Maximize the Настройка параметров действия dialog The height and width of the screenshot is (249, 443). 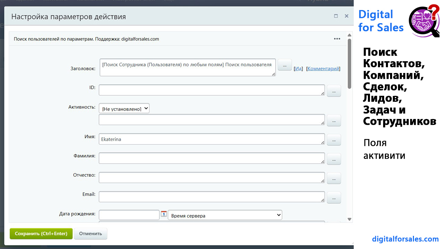pyautogui.click(x=336, y=16)
